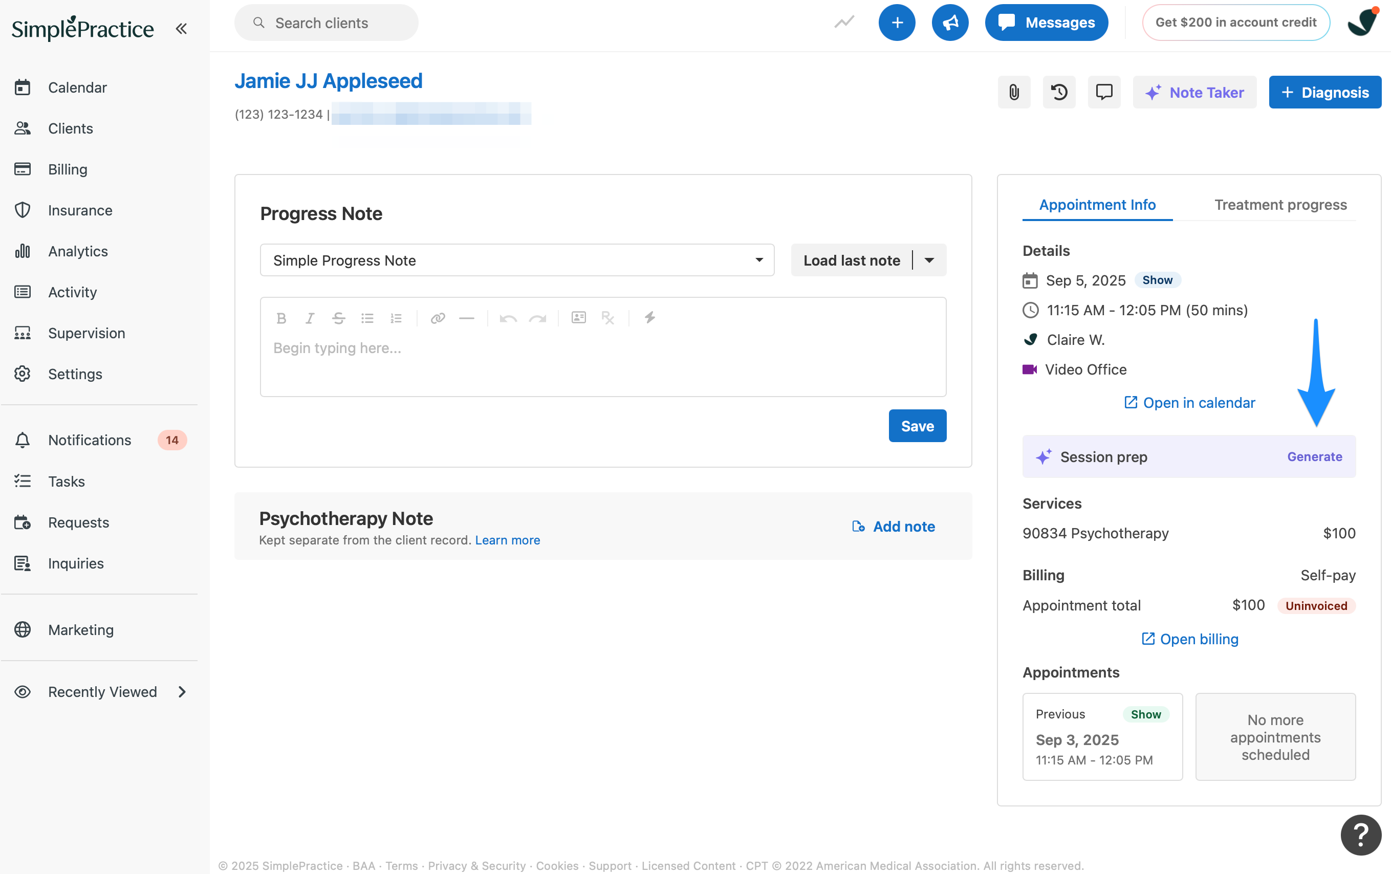Toggle strikethrough formatting
The height and width of the screenshot is (874, 1391).
pos(338,318)
